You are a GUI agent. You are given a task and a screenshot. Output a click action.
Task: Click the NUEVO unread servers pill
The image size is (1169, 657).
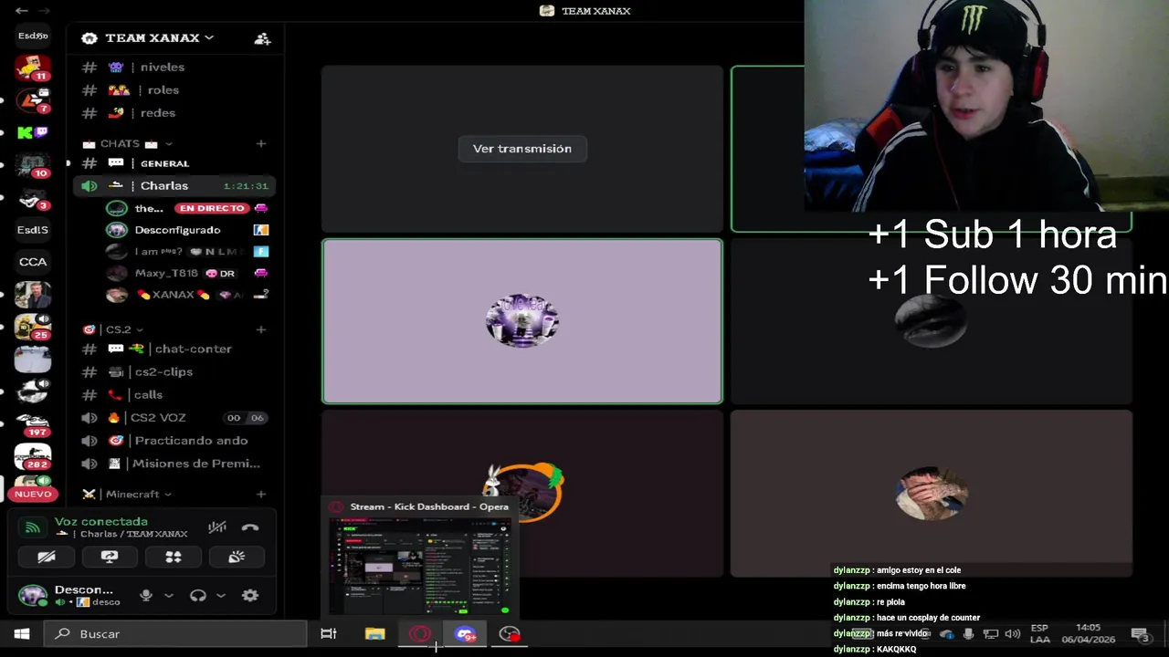point(33,494)
